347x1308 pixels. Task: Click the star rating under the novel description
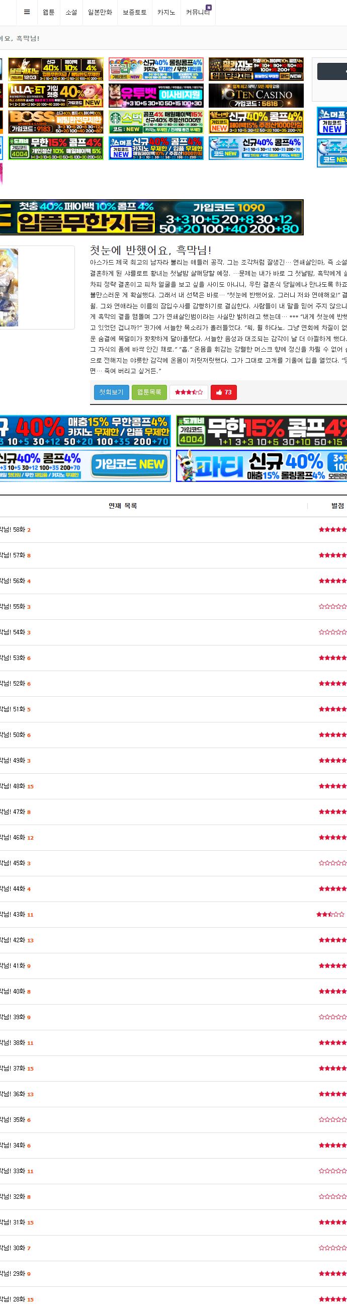[189, 392]
